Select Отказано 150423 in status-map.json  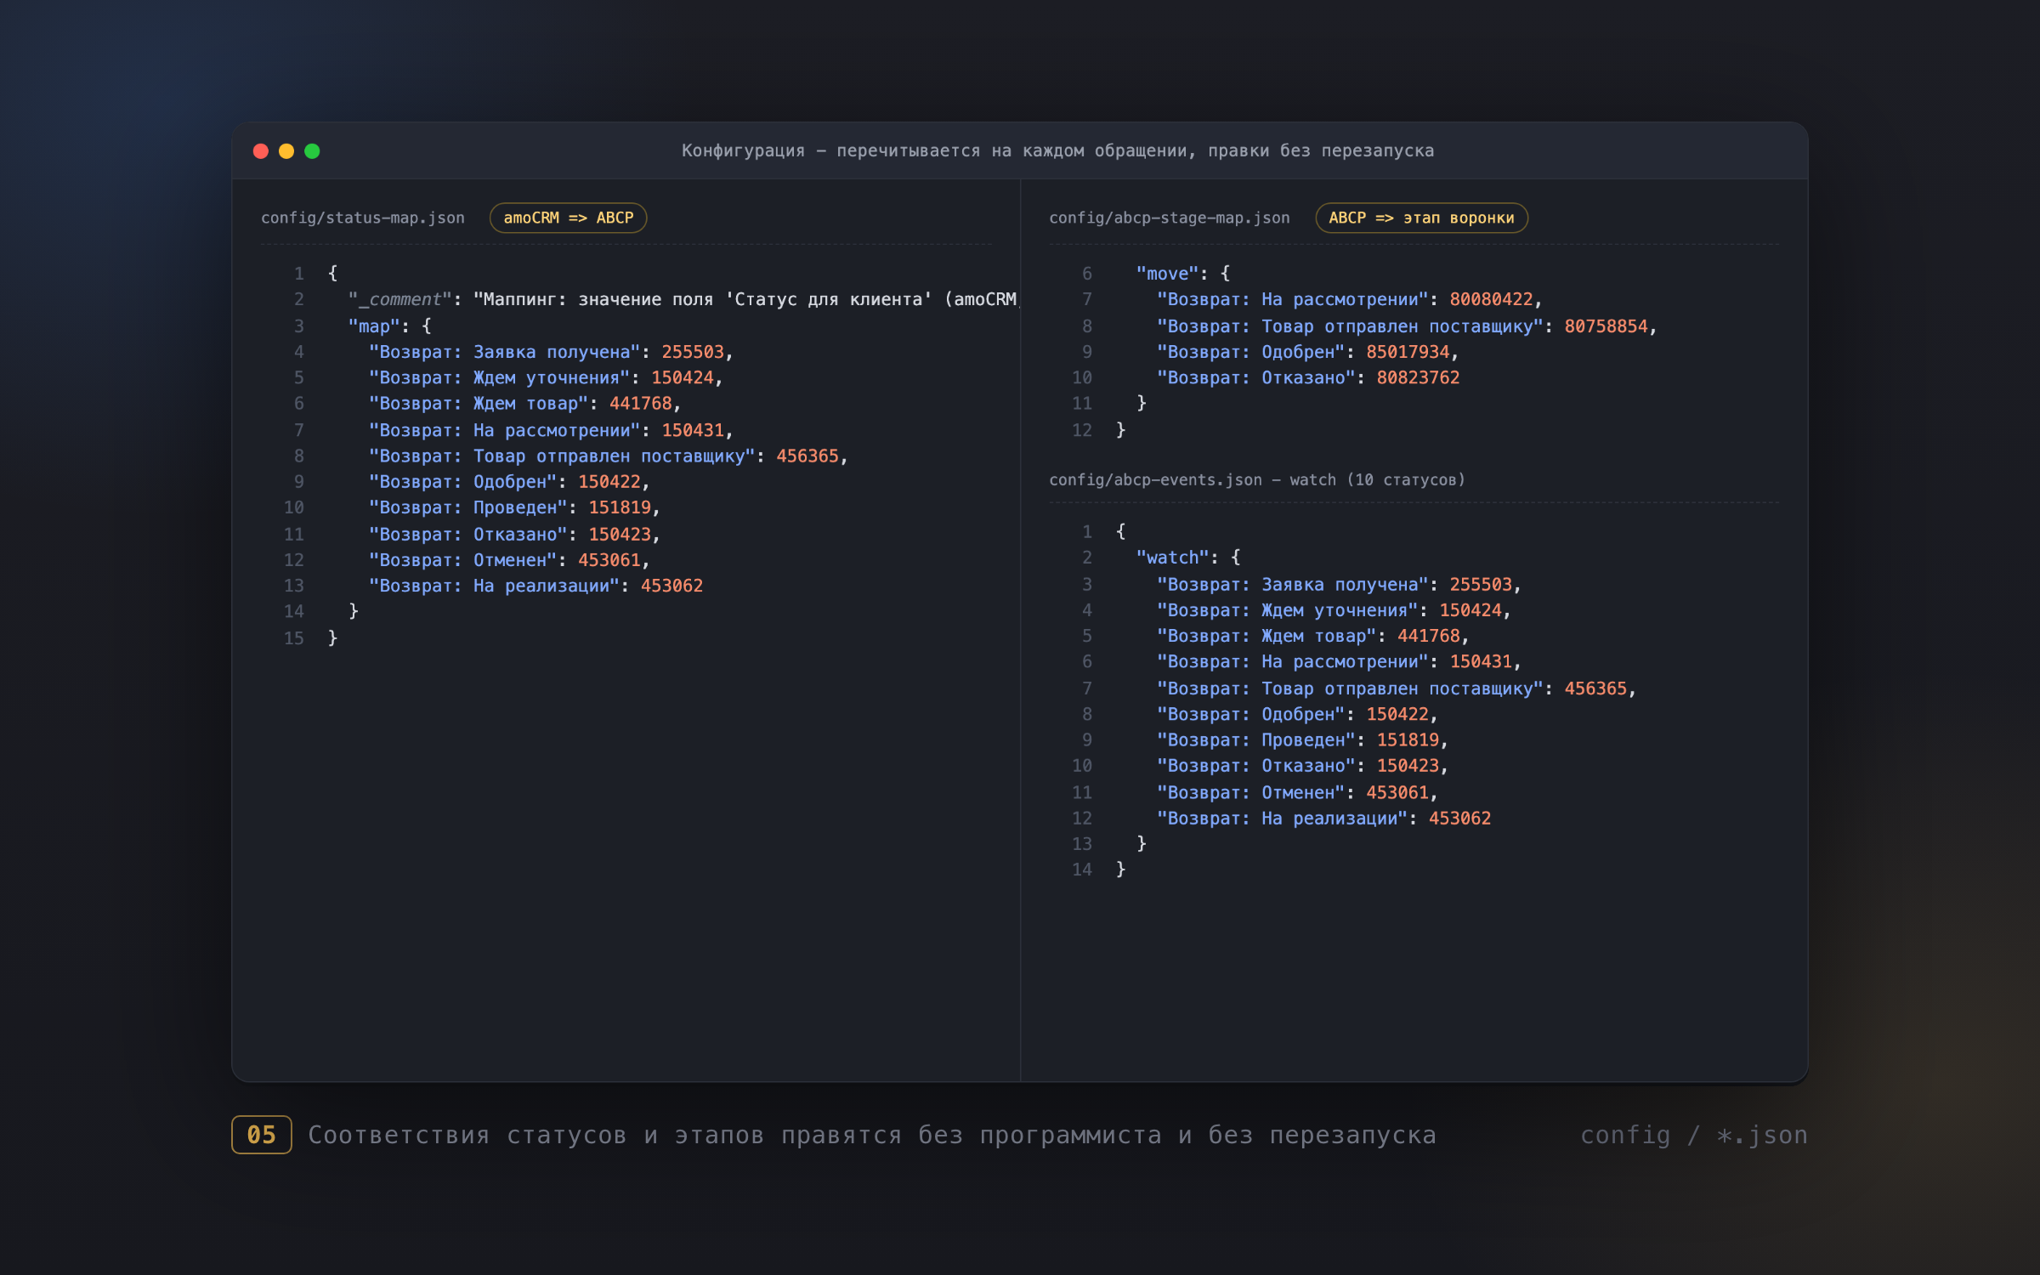click(x=513, y=534)
